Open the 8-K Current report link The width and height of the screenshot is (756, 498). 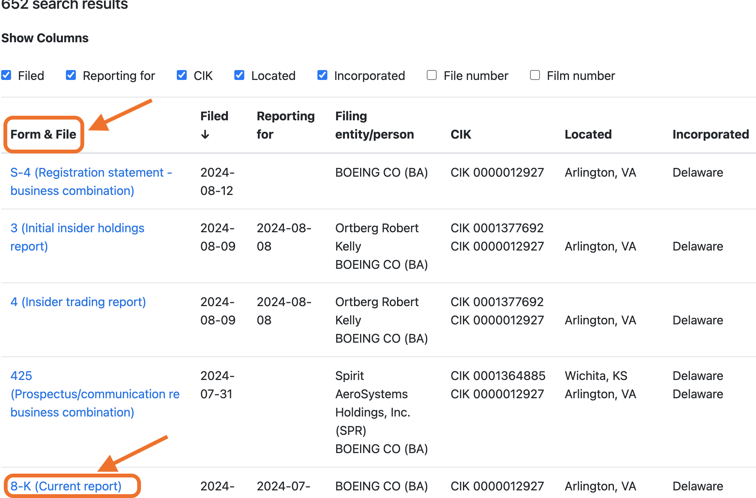[66, 486]
